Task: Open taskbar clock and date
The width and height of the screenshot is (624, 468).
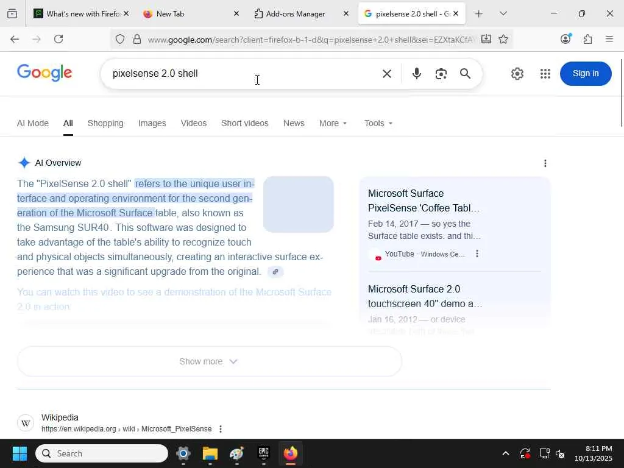Action: (593, 453)
